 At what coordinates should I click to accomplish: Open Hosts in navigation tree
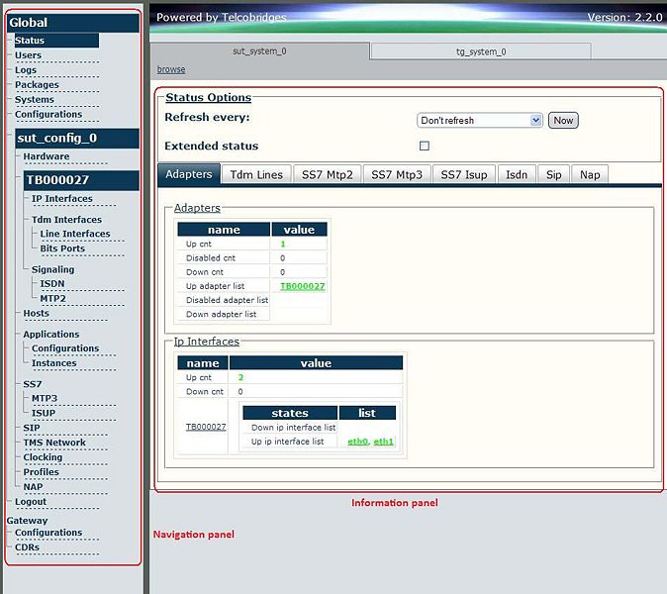click(37, 313)
